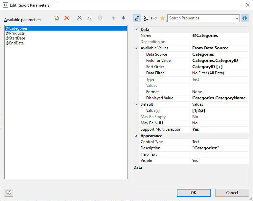Viewport: 253px width, 201px height.
Task: Select the Data Filter property label
Action: (x=155, y=73)
